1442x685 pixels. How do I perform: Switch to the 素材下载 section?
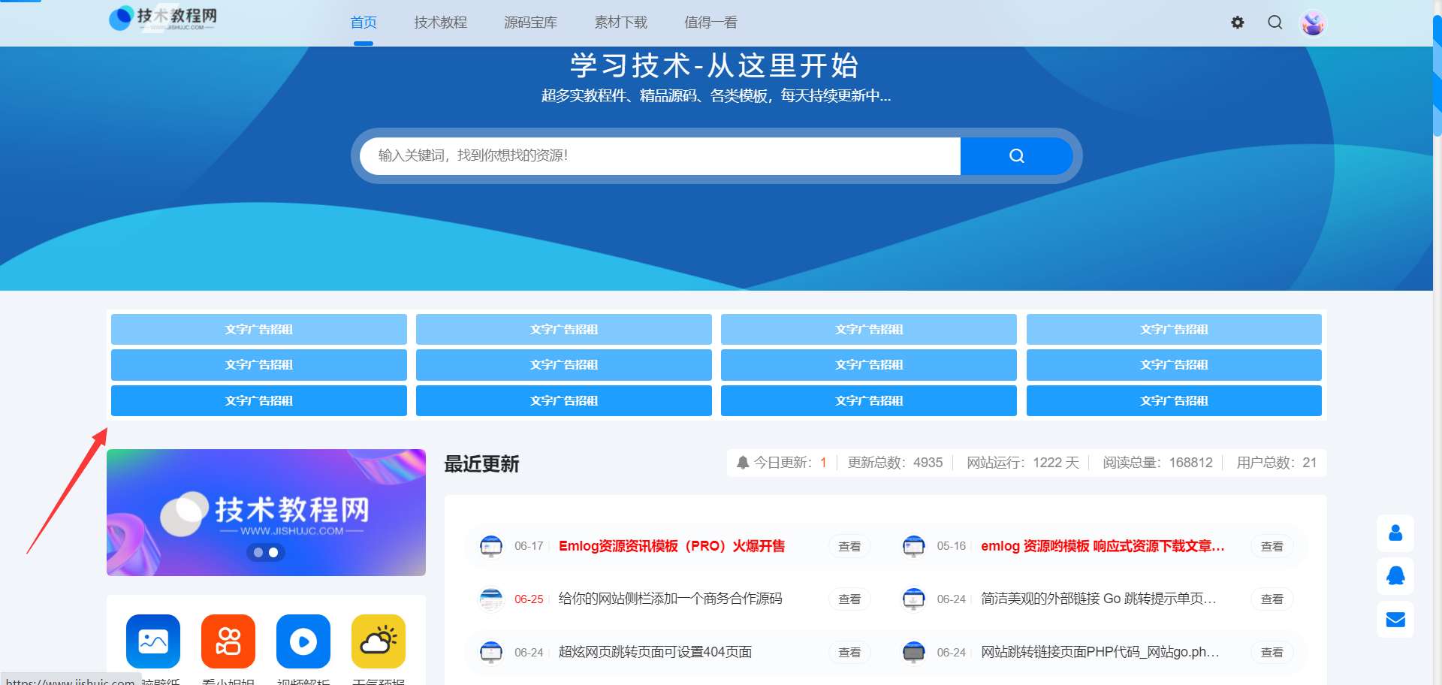coord(621,23)
